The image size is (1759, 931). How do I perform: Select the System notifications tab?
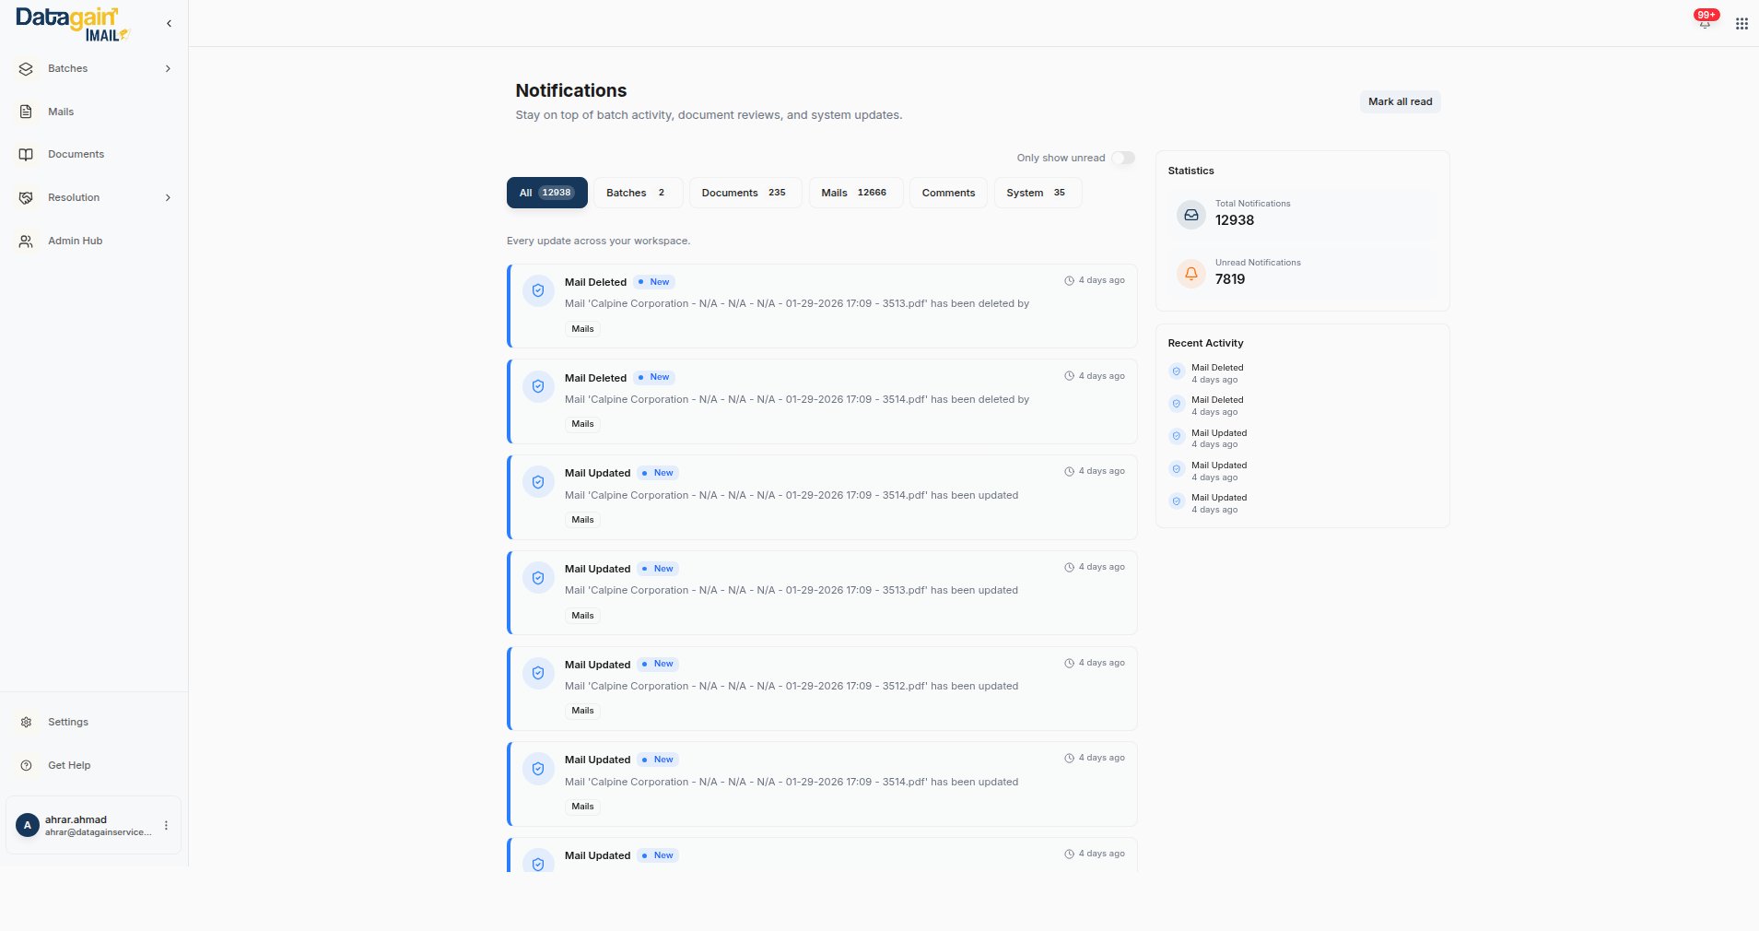point(1036,194)
